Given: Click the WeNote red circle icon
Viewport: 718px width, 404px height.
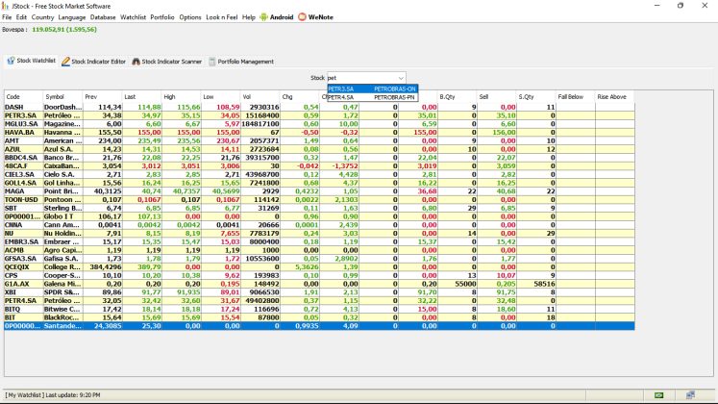Looking at the screenshot, I should (x=302, y=17).
